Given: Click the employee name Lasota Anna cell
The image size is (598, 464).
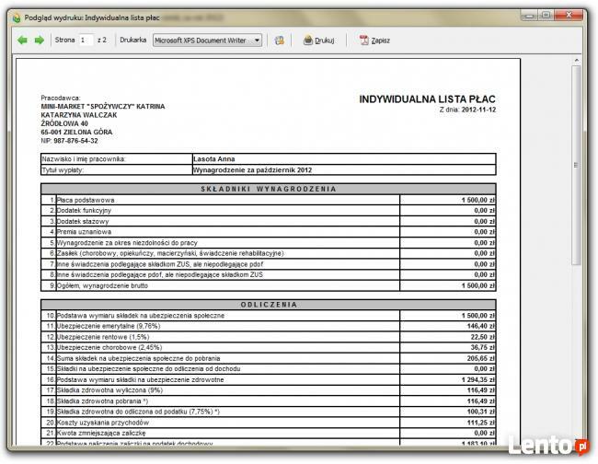Looking at the screenshot, I should [x=213, y=159].
